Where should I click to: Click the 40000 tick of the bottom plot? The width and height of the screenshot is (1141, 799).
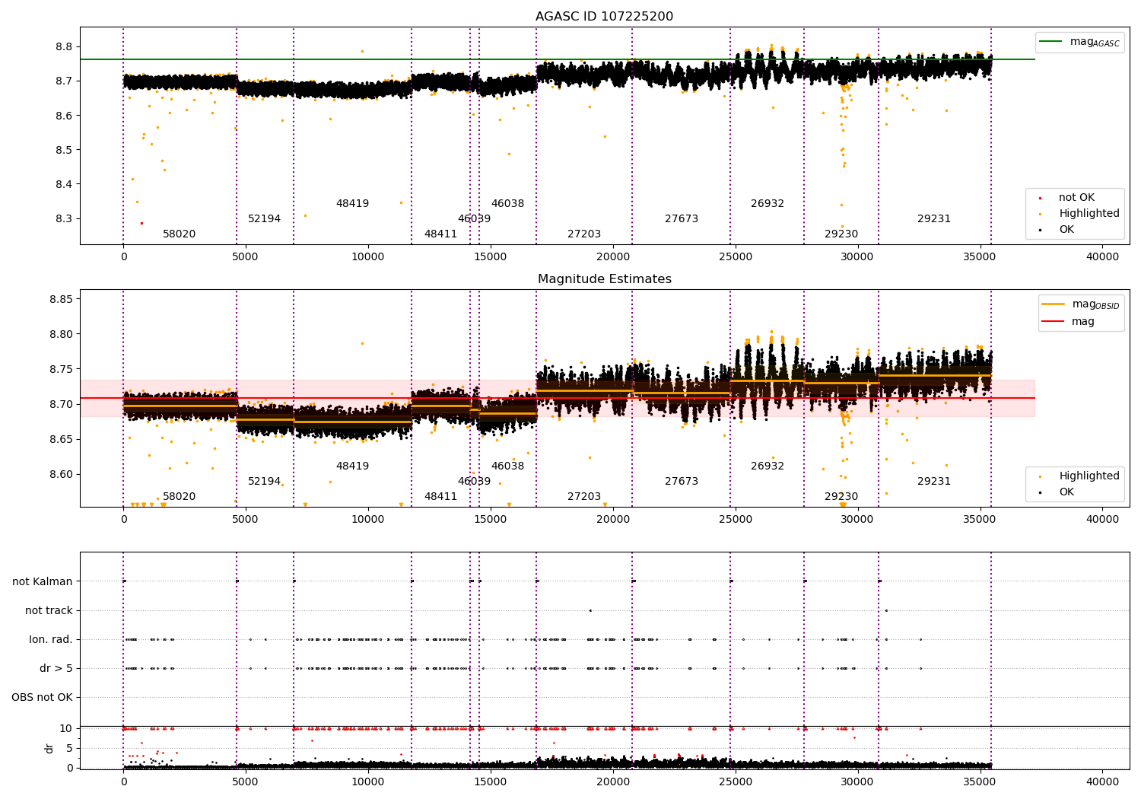coord(1102,781)
